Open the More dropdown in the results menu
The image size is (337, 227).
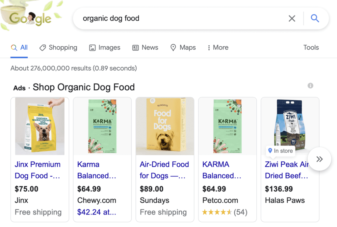(218, 48)
